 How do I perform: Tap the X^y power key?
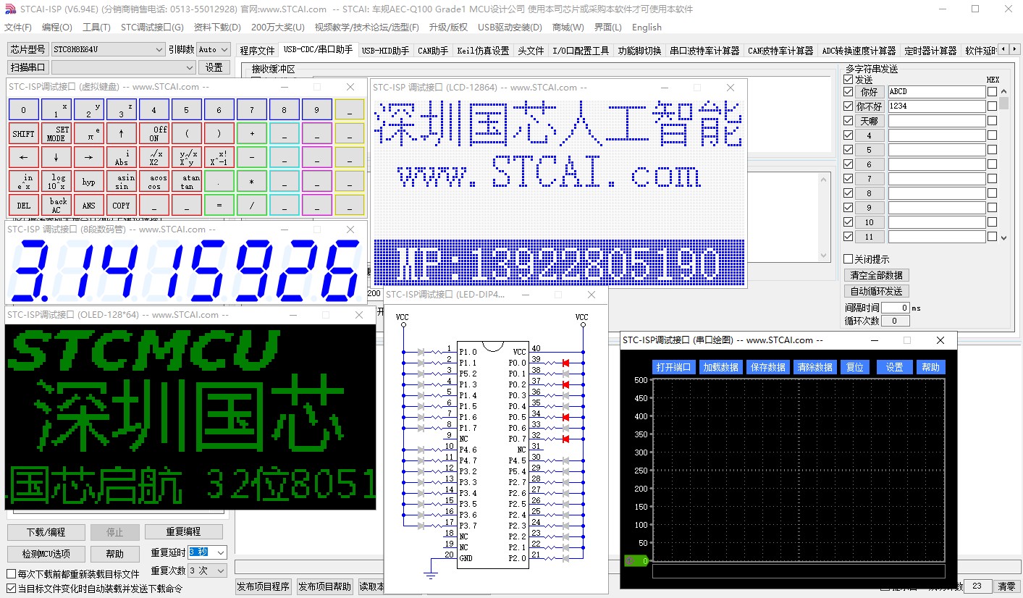click(x=186, y=158)
